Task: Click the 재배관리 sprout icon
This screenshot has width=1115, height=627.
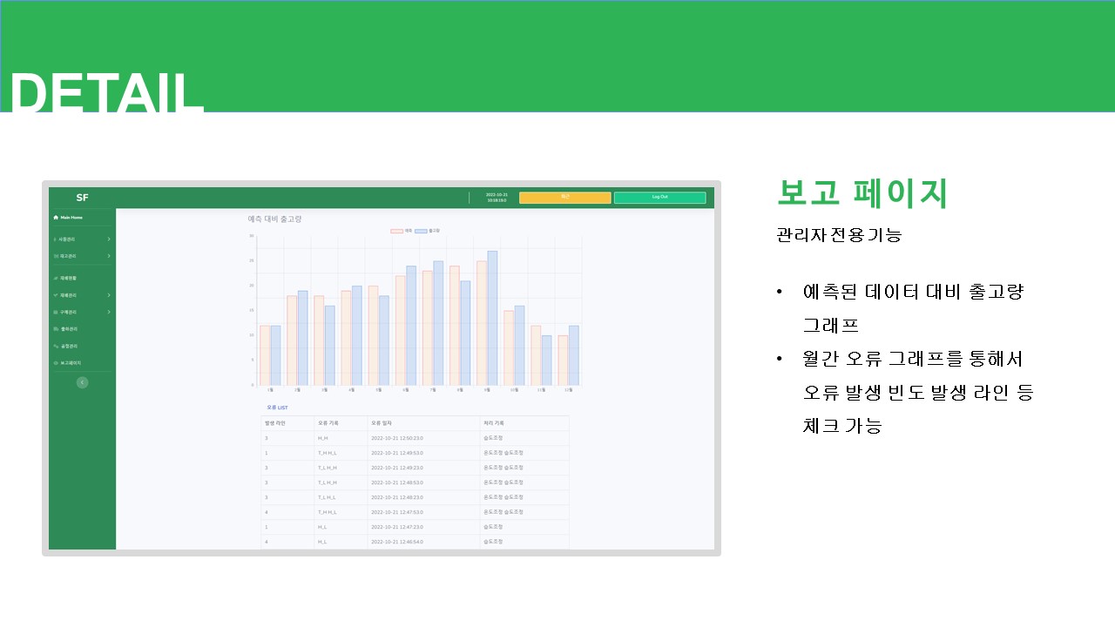Action: 56,295
